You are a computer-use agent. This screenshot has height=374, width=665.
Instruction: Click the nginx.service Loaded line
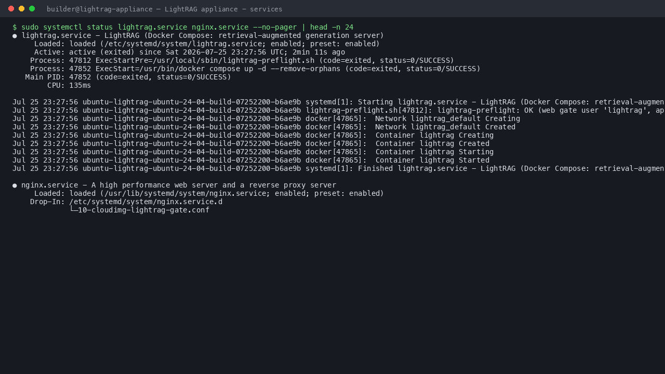click(209, 193)
